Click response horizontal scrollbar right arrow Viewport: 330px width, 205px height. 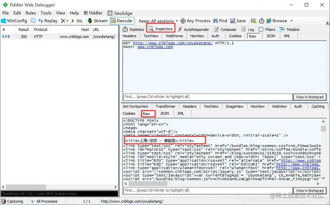point(318,184)
